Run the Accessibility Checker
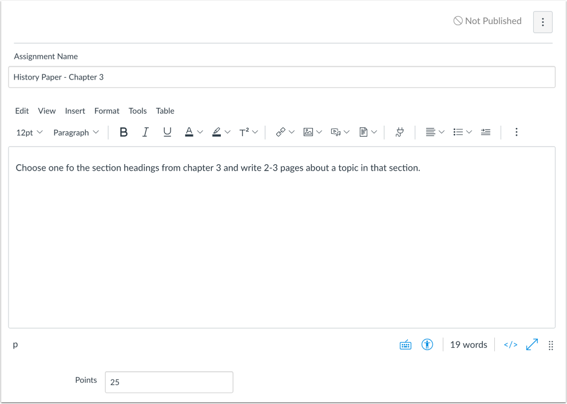 tap(427, 344)
